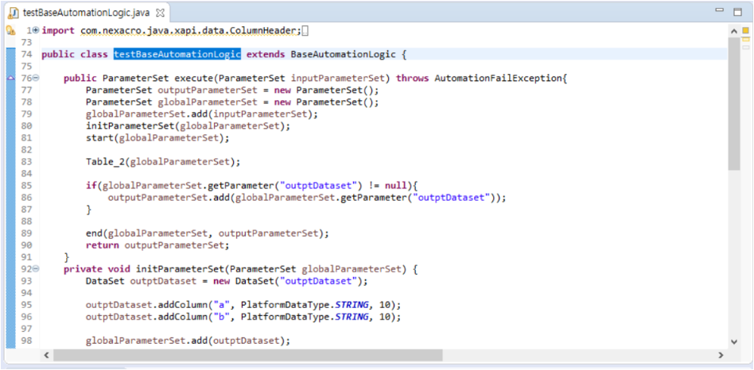Click the highlighted class name testBaseAutomationLogic
754x370 pixels.
click(177, 54)
